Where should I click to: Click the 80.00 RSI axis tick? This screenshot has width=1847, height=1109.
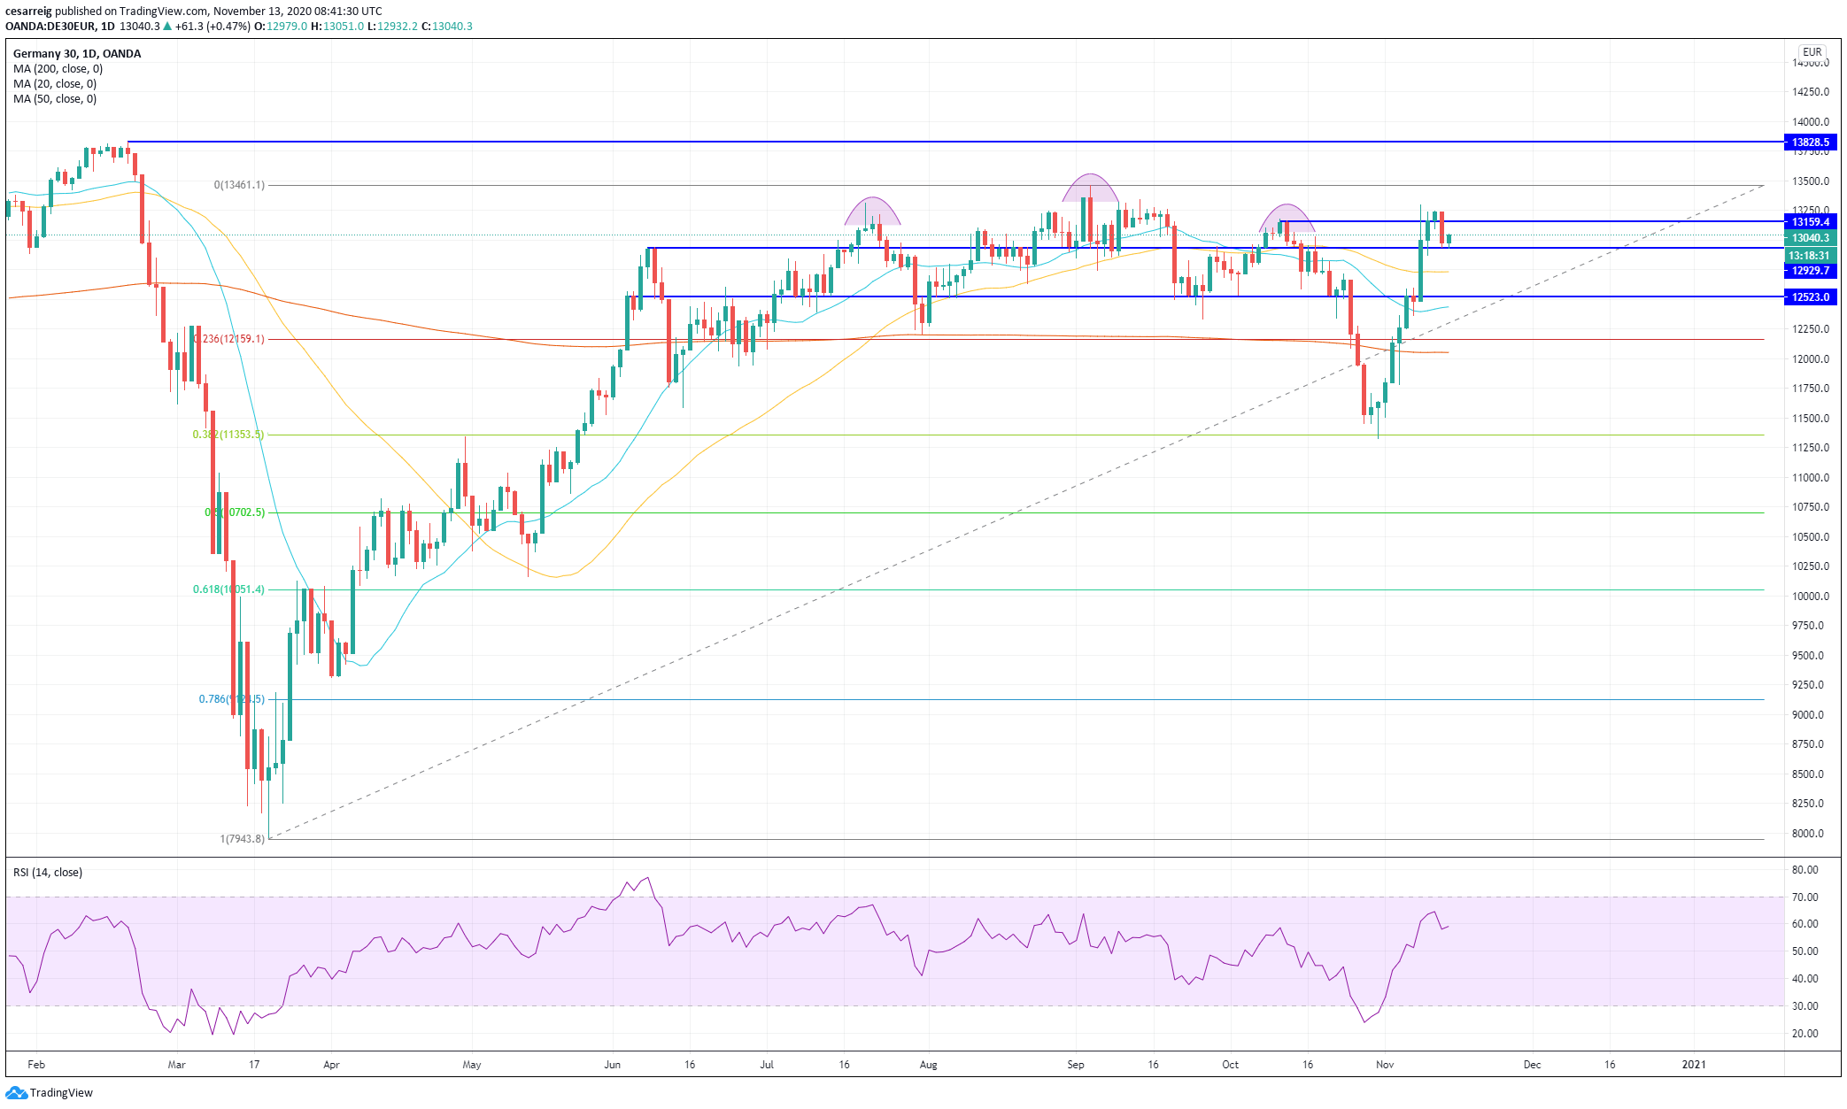[x=1805, y=870]
